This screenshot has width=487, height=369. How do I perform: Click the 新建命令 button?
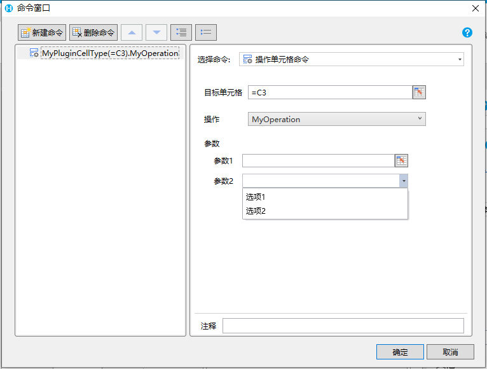[42, 32]
